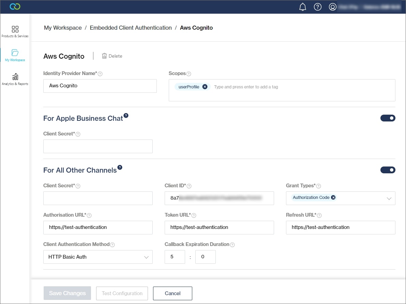406x304 pixels.
Task: Go to Products & Services
Action: click(15, 32)
